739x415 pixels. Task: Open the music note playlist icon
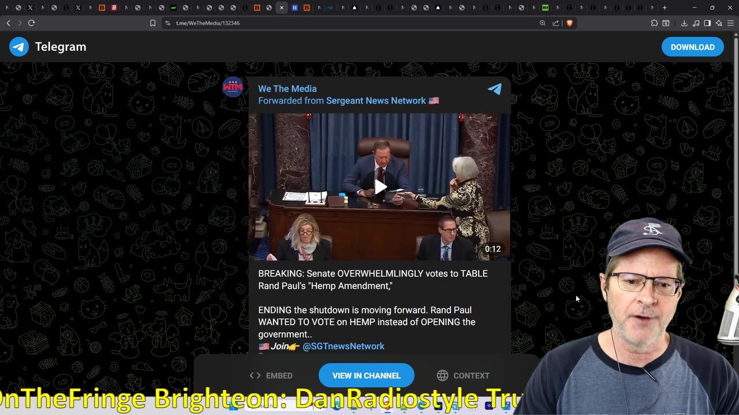(696, 23)
